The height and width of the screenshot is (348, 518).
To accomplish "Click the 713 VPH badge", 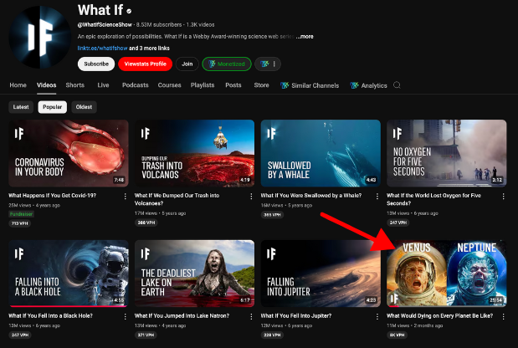I will (19, 223).
